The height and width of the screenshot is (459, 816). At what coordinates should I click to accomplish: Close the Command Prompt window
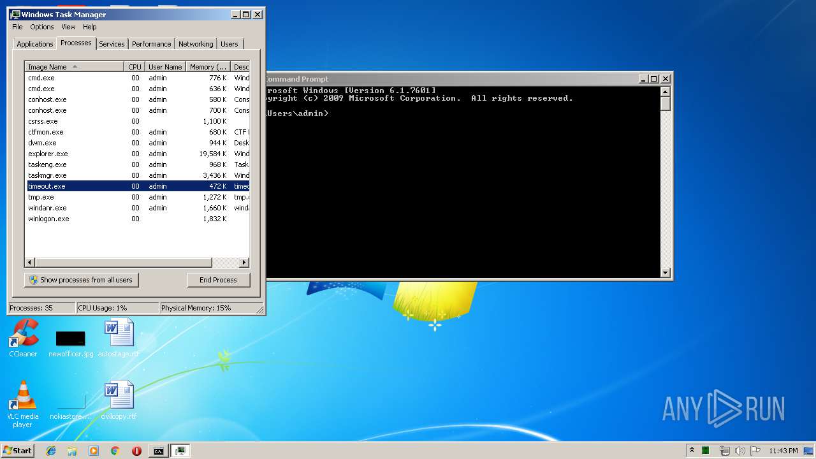point(666,79)
